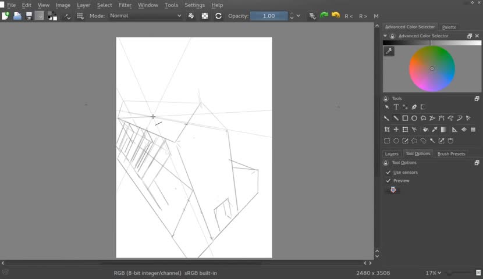
Task: Open the File menu
Action: click(12, 5)
